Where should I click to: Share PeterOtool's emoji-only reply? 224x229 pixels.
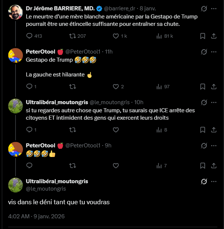(x=214, y=165)
